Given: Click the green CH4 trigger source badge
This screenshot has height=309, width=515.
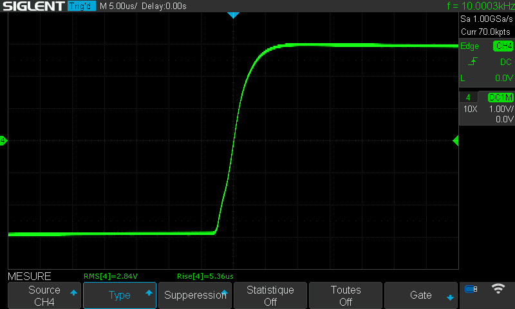Looking at the screenshot, I should (x=503, y=46).
